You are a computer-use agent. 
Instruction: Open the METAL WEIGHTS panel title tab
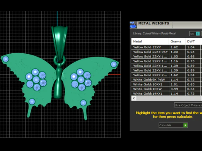coord(154,23)
